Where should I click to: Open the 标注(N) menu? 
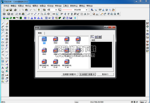[50, 6]
